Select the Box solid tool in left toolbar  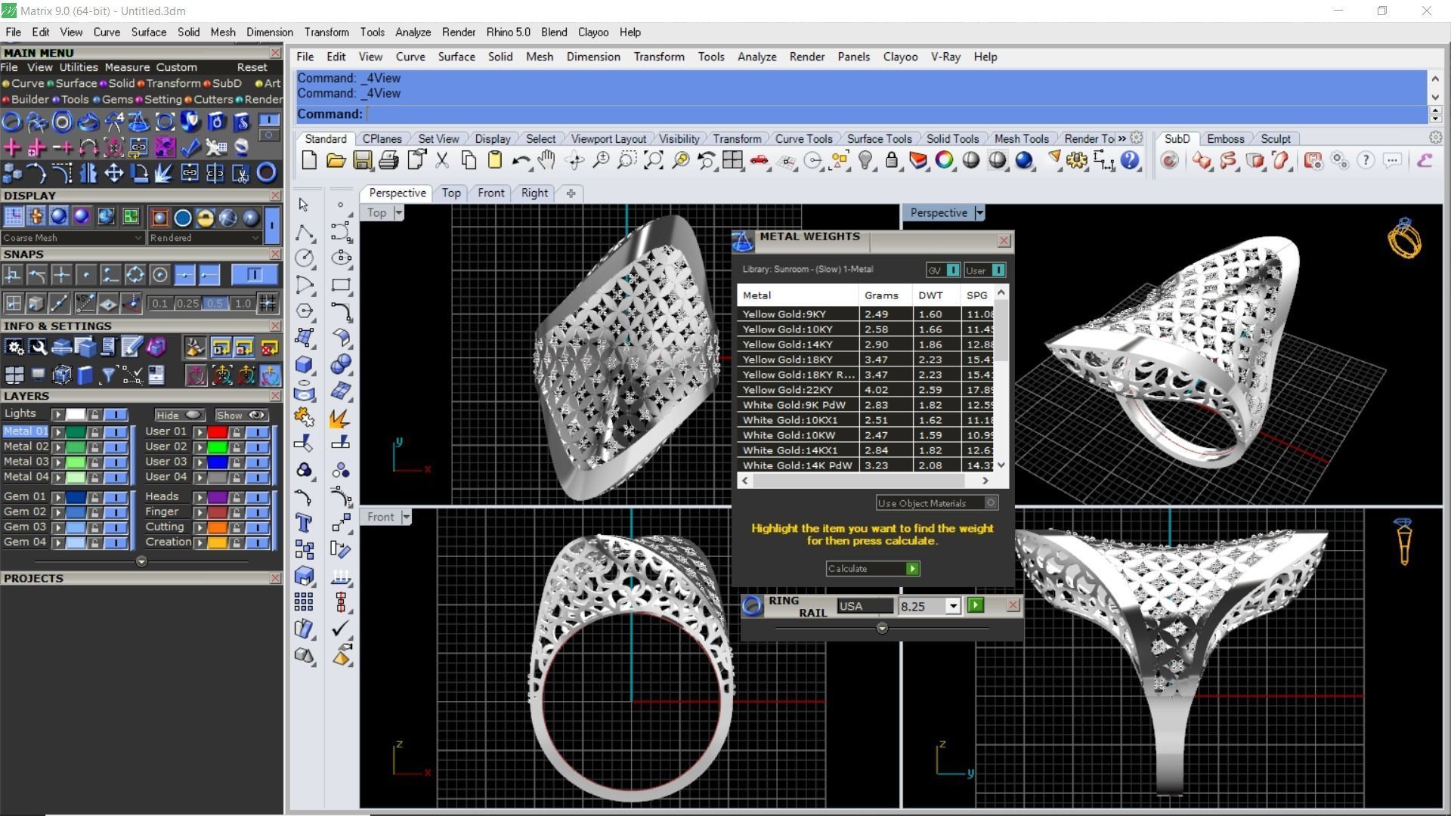(x=304, y=364)
